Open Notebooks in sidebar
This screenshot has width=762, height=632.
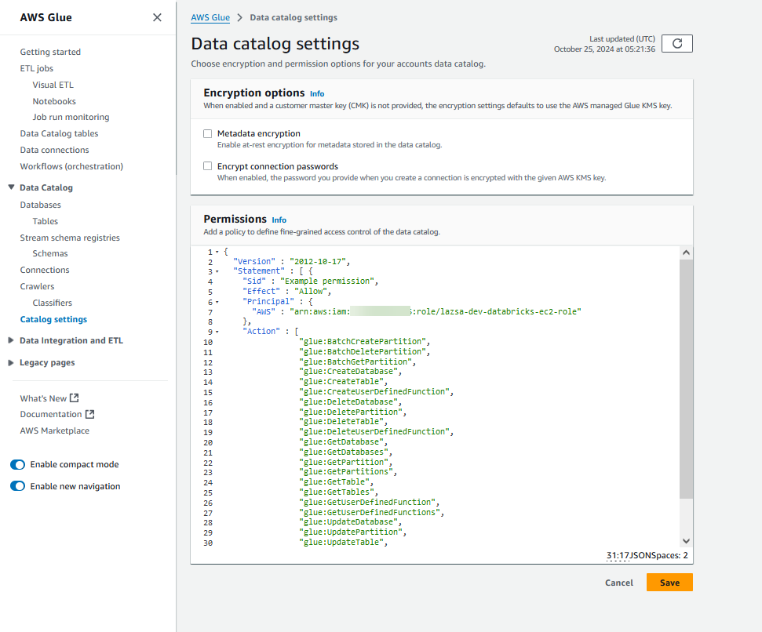point(54,101)
